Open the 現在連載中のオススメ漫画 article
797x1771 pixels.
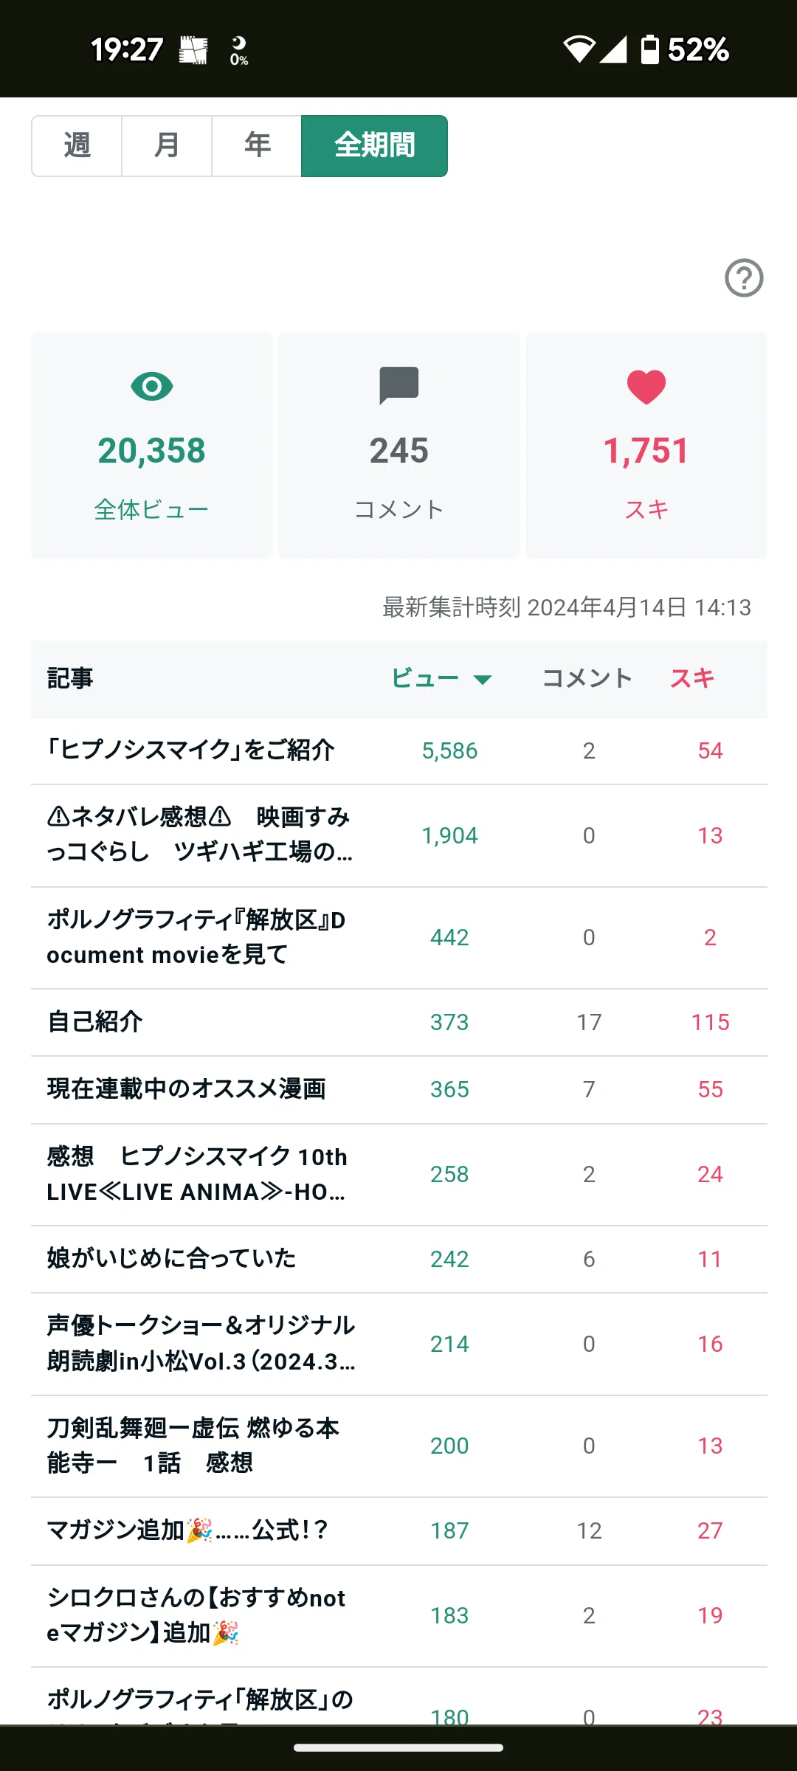click(x=399, y=1089)
